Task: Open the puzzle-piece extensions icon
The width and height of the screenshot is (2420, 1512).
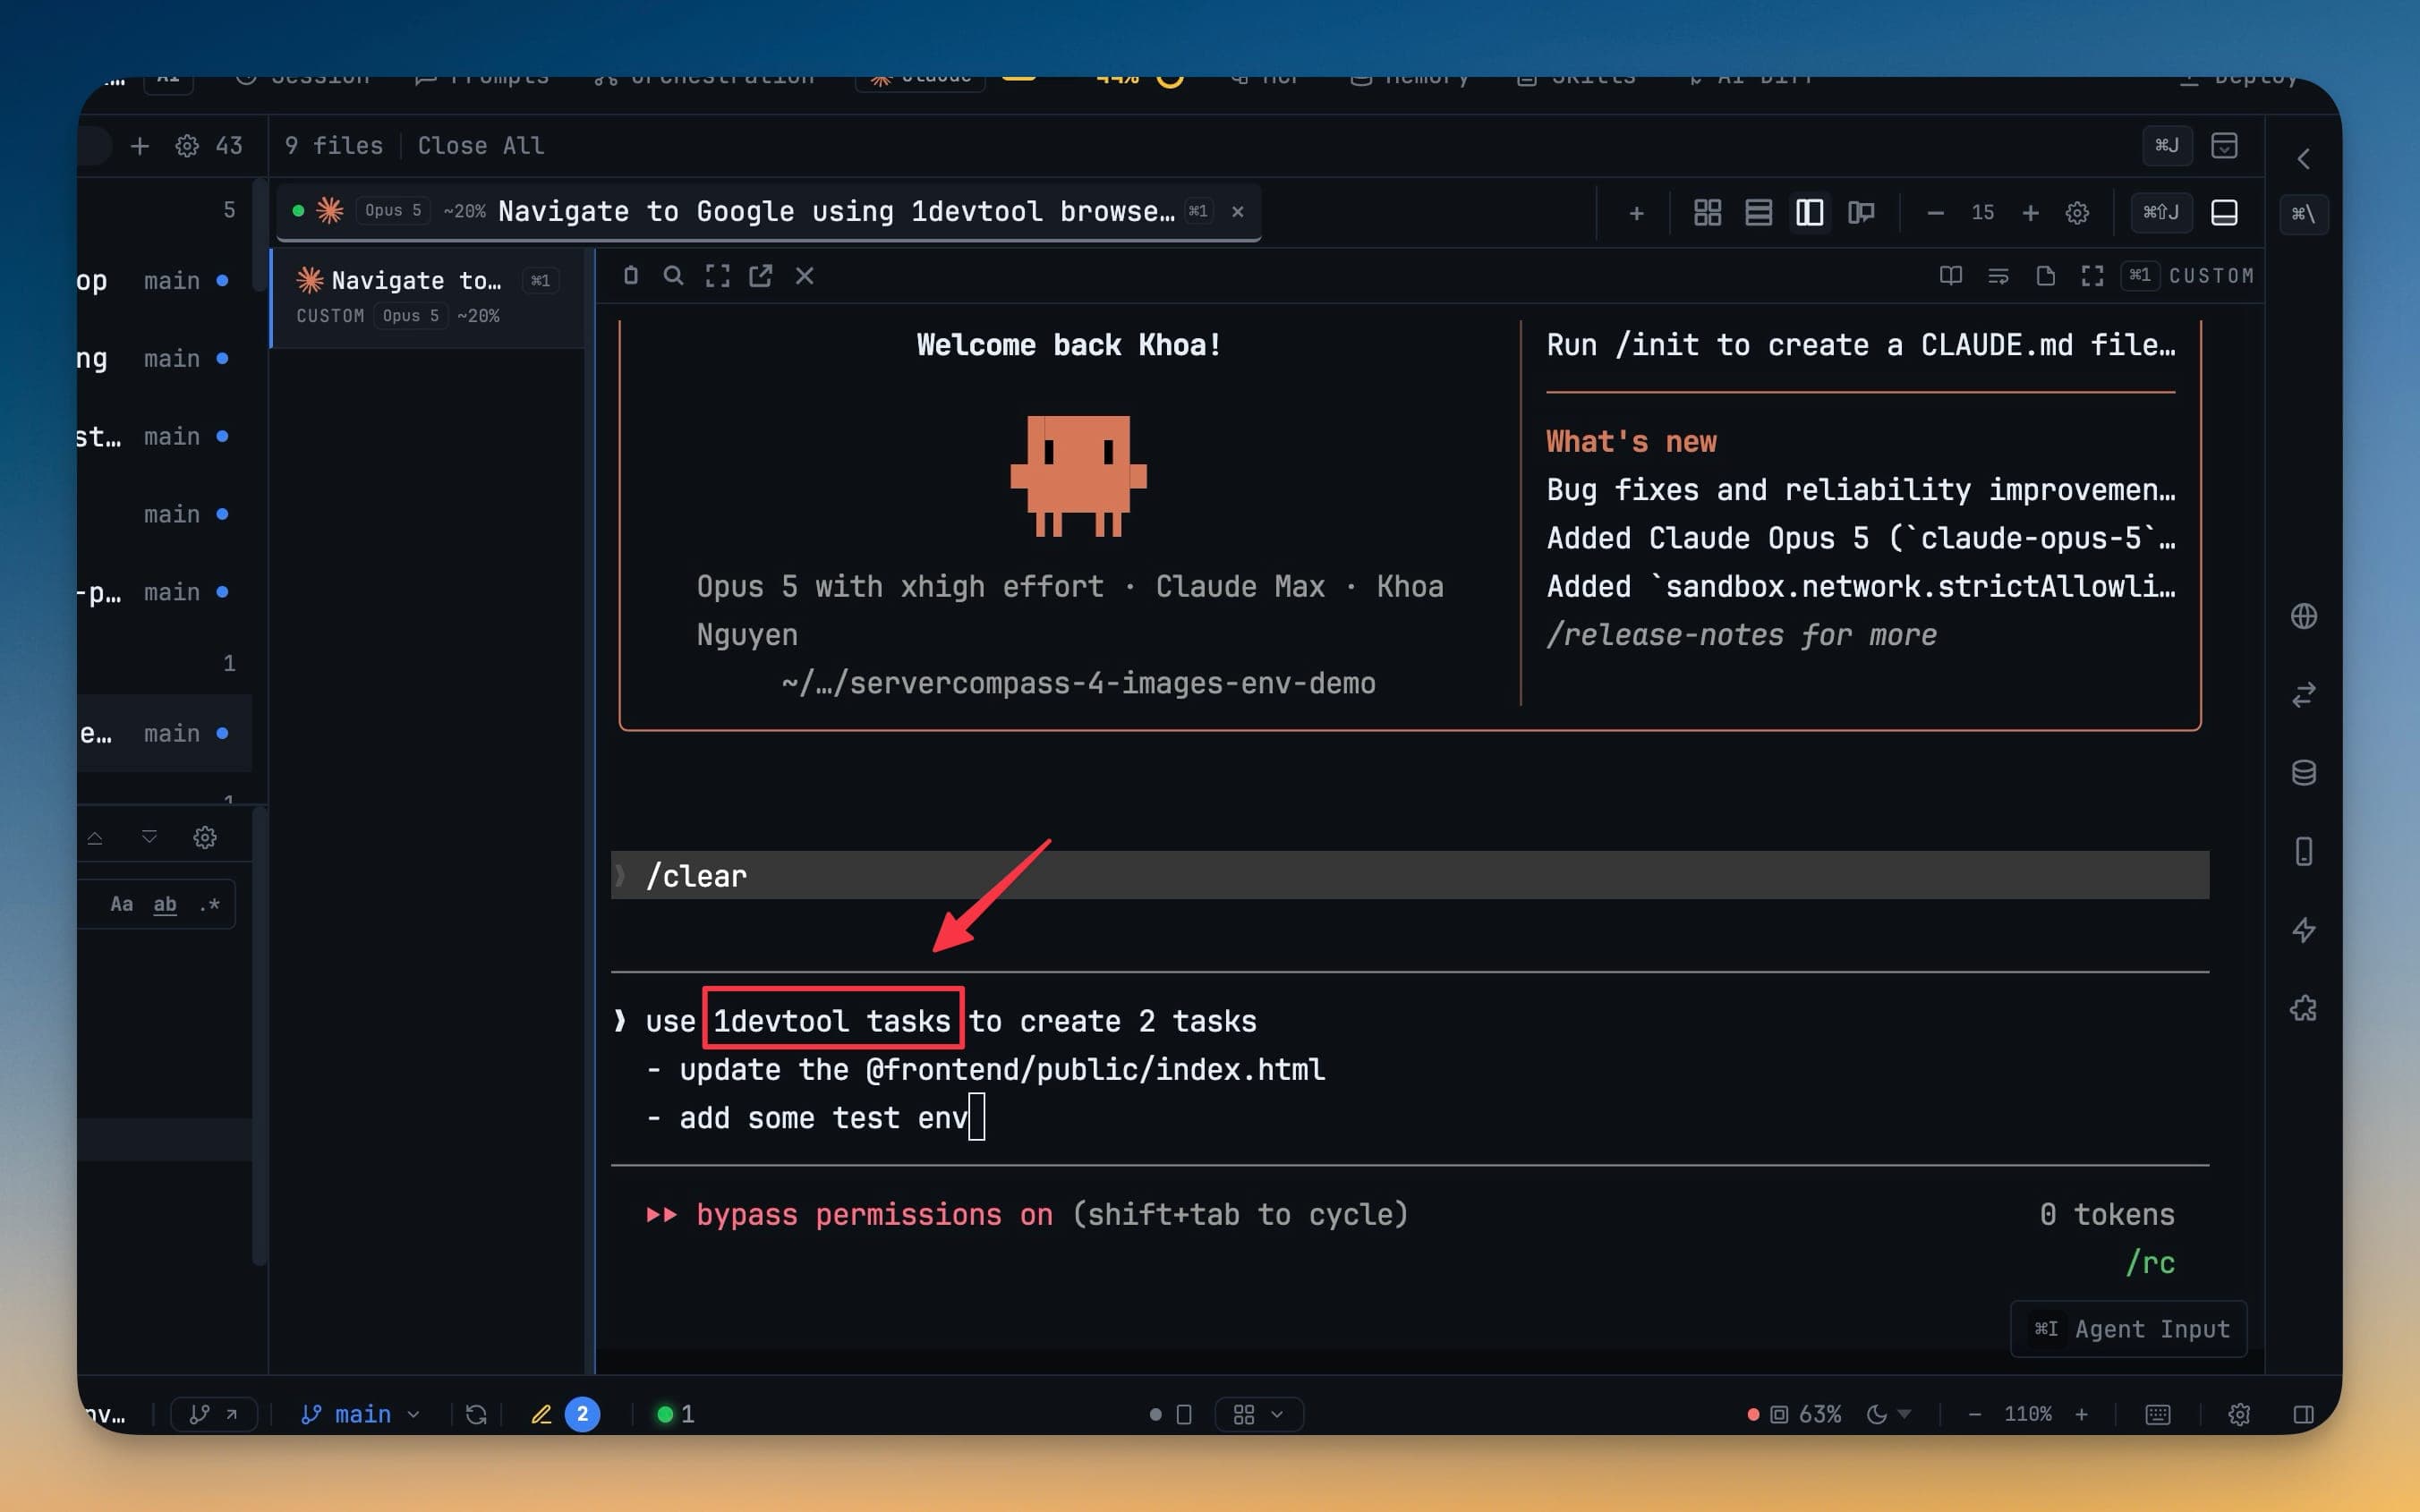Action: tap(2303, 1008)
